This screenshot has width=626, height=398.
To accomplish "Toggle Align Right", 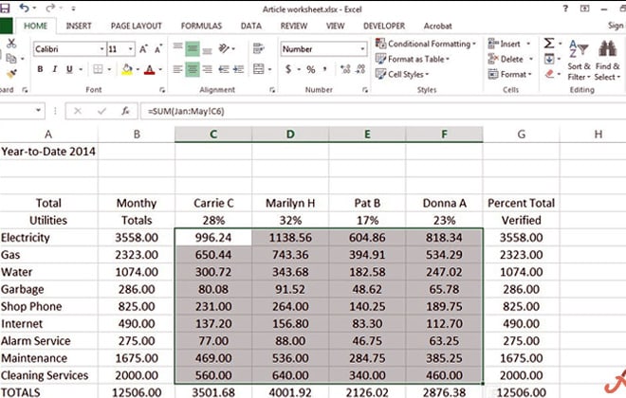I will pyautogui.click(x=207, y=69).
